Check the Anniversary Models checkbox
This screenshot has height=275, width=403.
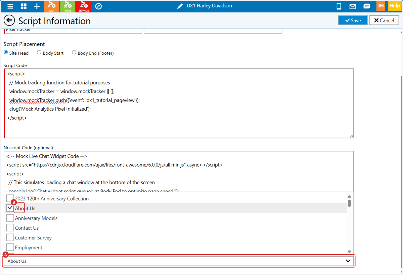(x=10, y=218)
